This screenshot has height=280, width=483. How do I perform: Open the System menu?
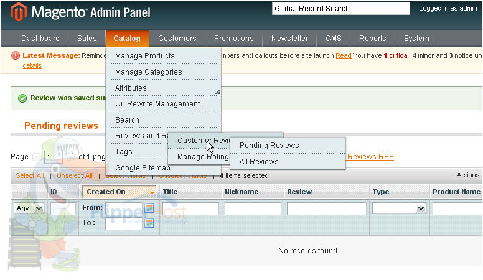coord(416,39)
